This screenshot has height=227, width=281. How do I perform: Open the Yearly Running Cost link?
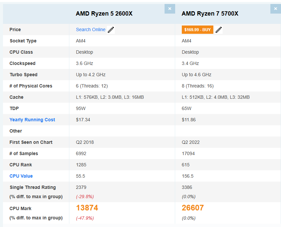[x=32, y=120]
